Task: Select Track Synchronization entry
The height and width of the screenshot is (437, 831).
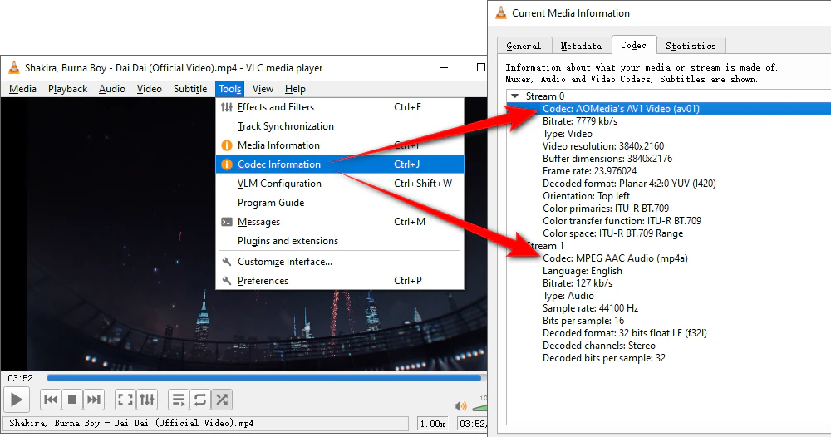Action: click(x=340, y=126)
